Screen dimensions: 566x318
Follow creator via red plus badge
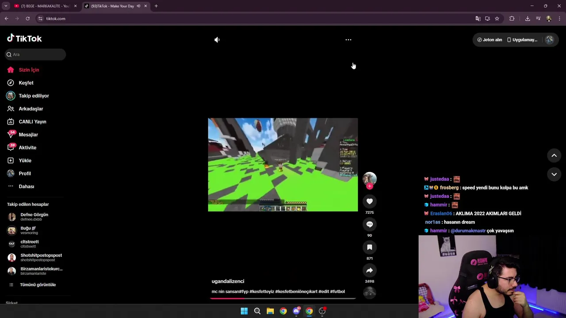coord(370,186)
